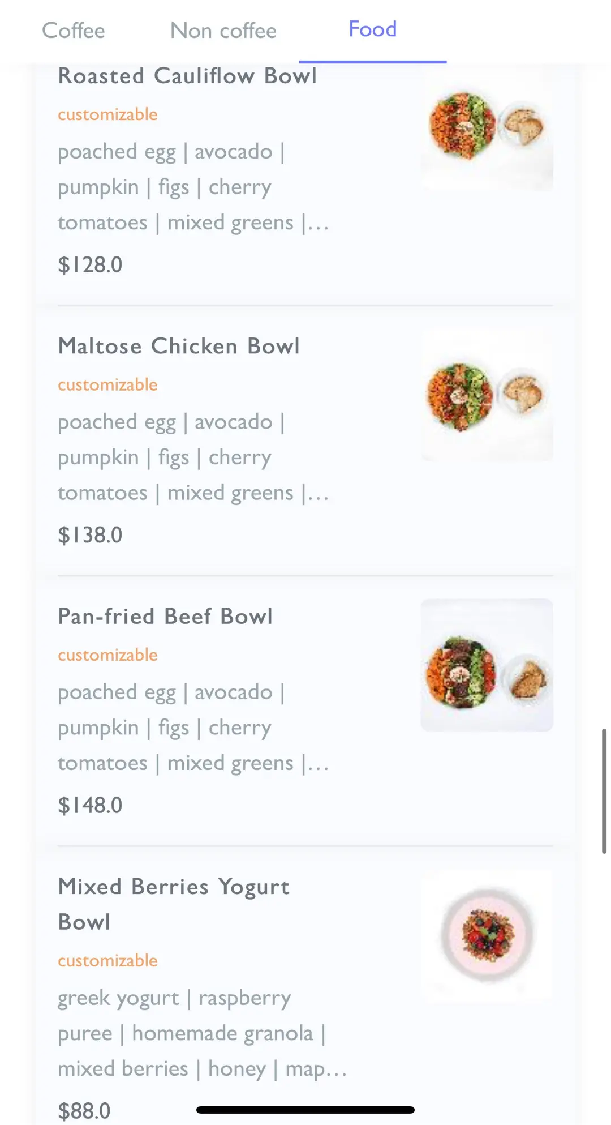This screenshot has width=611, height=1125.
Task: Click the vertical scrollbar handle
Action: point(604,790)
